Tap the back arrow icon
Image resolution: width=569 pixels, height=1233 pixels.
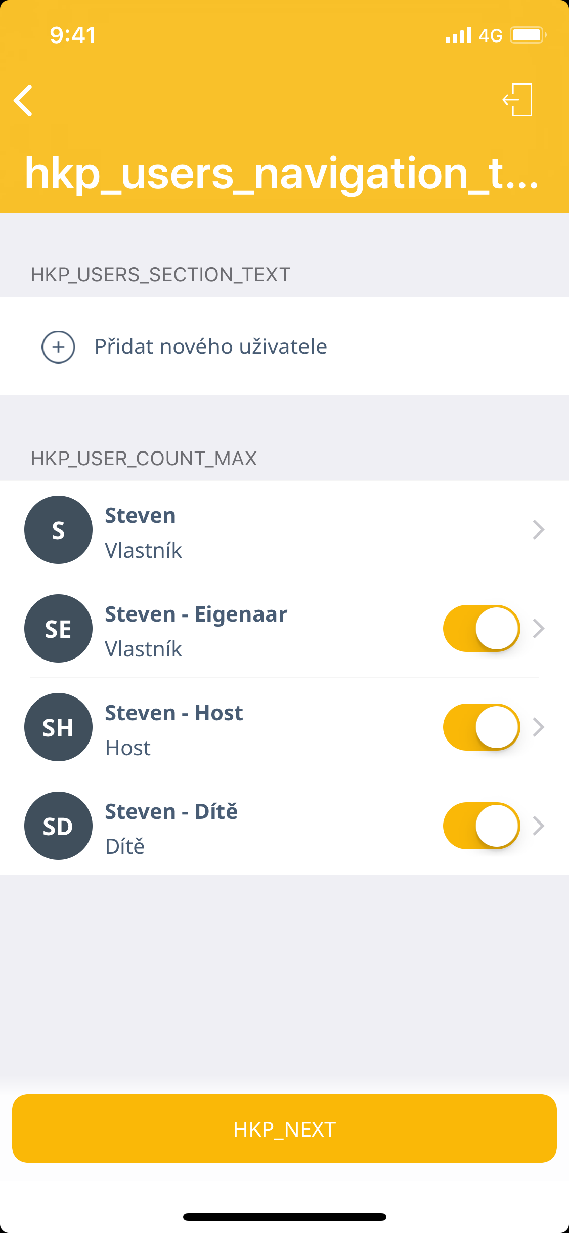point(23,100)
